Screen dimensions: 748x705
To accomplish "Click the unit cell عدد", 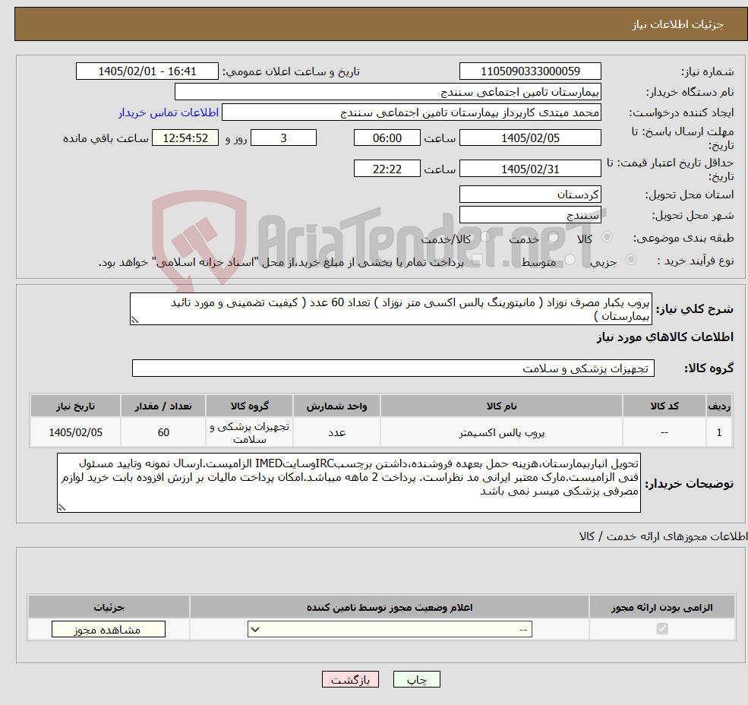I will click(x=336, y=432).
